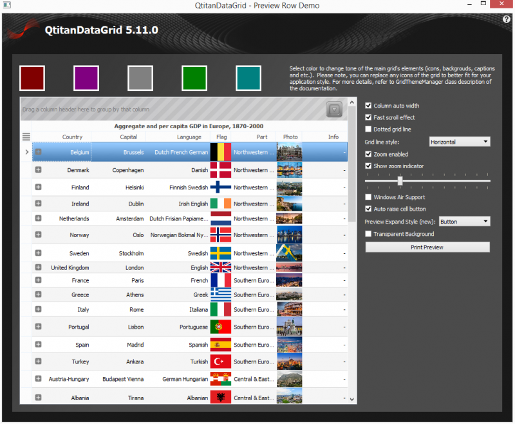This screenshot has height=424, width=515.
Task: Check Windows Air Support
Action: point(368,197)
